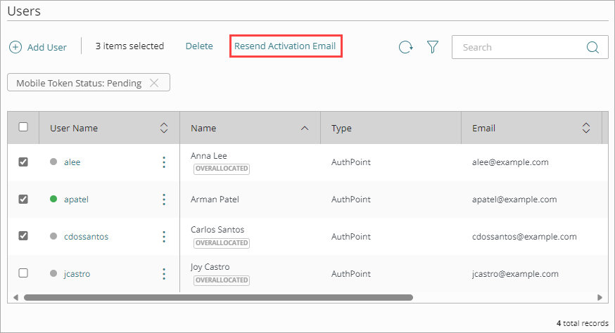Click the horizontal scrollbar thumb
This screenshot has height=333, width=615.
pos(218,297)
